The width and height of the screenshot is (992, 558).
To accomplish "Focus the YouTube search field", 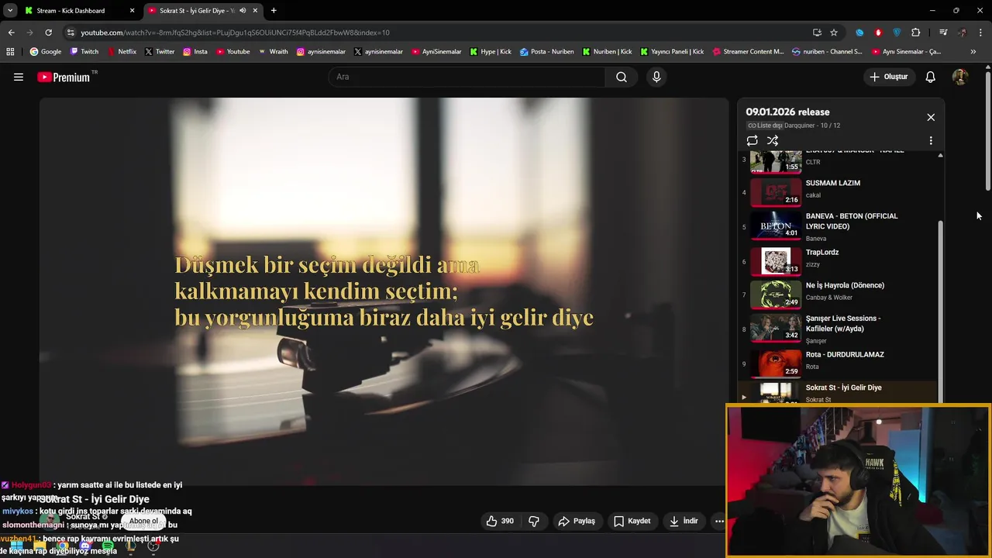I will [467, 77].
